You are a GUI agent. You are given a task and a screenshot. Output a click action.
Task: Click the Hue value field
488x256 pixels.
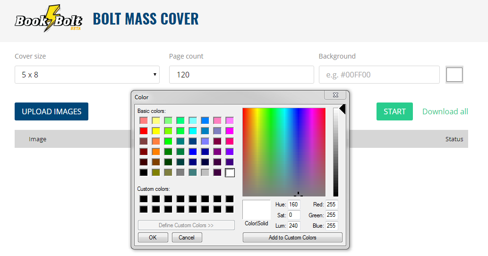(x=294, y=205)
